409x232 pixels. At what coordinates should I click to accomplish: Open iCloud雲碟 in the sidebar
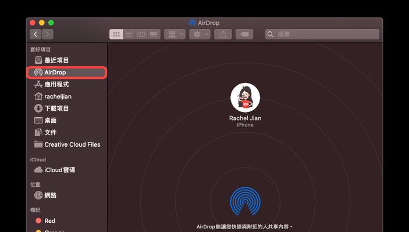[67, 170]
